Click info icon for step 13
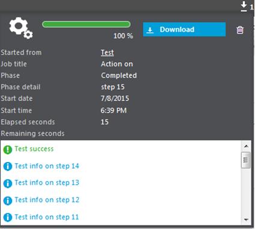255x229 pixels. [x=8, y=184]
